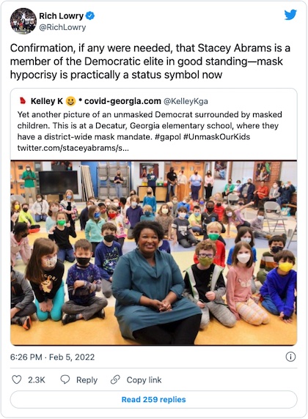The width and height of the screenshot is (308, 419).
Task: Click the @KelleyKga handle
Action: [x=186, y=101]
